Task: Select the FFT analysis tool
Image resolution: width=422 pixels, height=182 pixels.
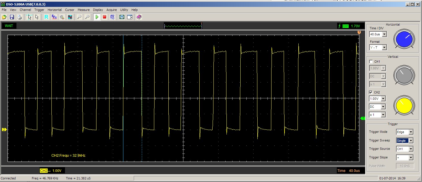Action: 54,17
